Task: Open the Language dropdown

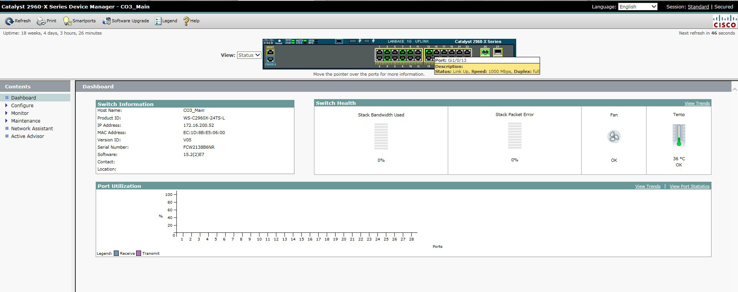Action: [x=638, y=7]
